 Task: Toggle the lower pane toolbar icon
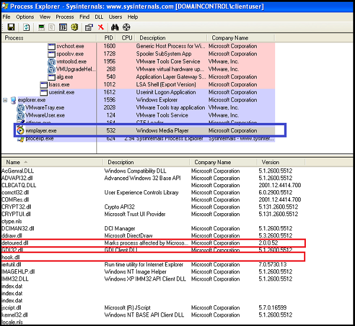(x=63, y=27)
